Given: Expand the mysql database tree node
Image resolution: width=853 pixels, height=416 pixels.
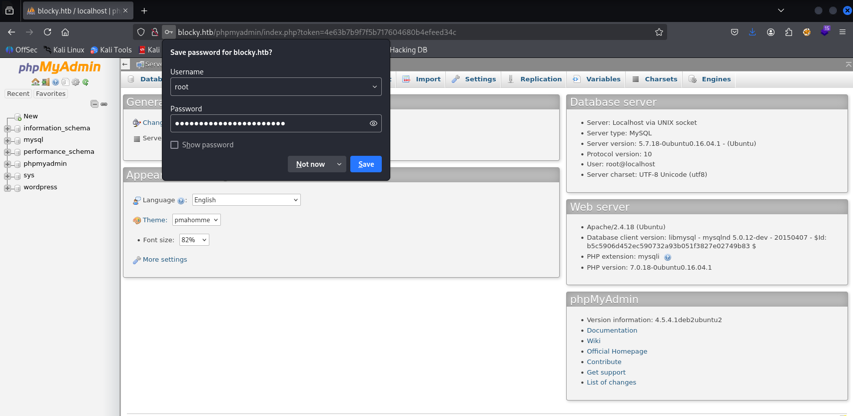Looking at the screenshot, I should [x=7, y=140].
